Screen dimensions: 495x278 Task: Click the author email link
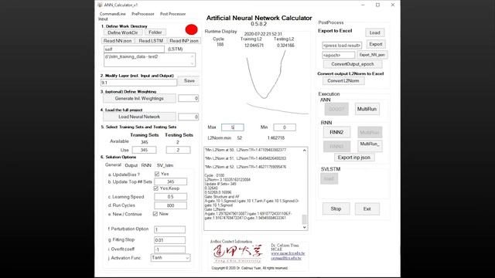(x=285, y=258)
